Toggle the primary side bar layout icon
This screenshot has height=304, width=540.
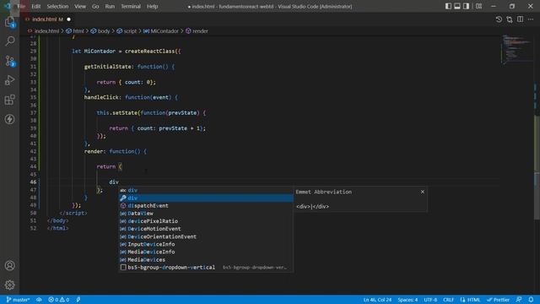[x=448, y=6]
